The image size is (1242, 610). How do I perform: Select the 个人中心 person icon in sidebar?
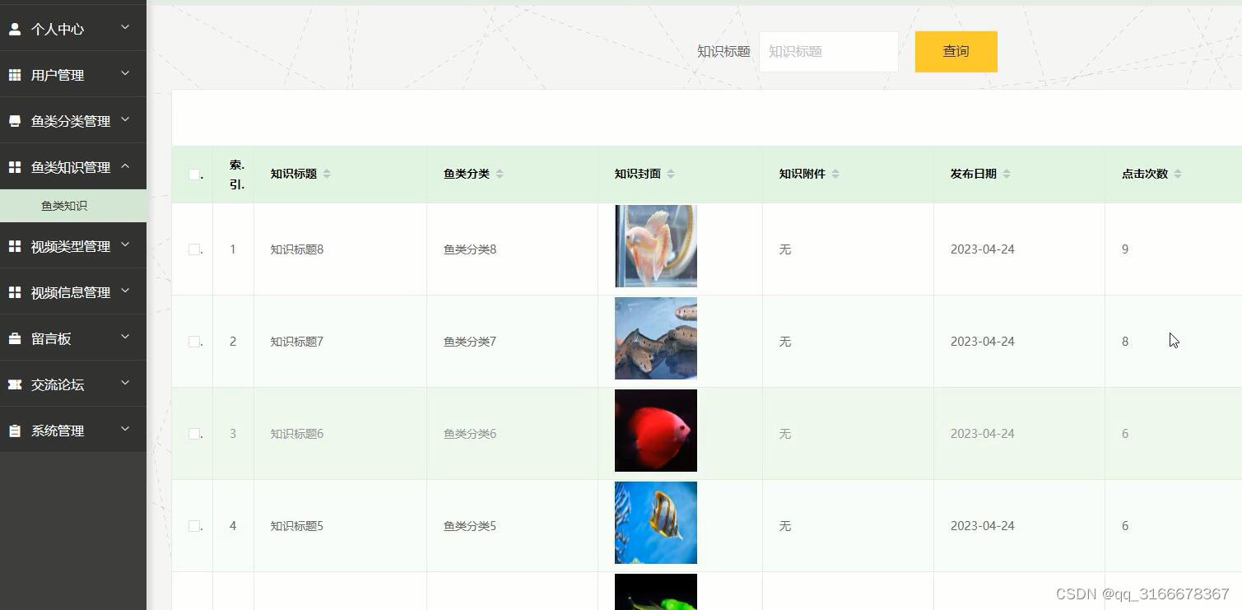tap(13, 28)
